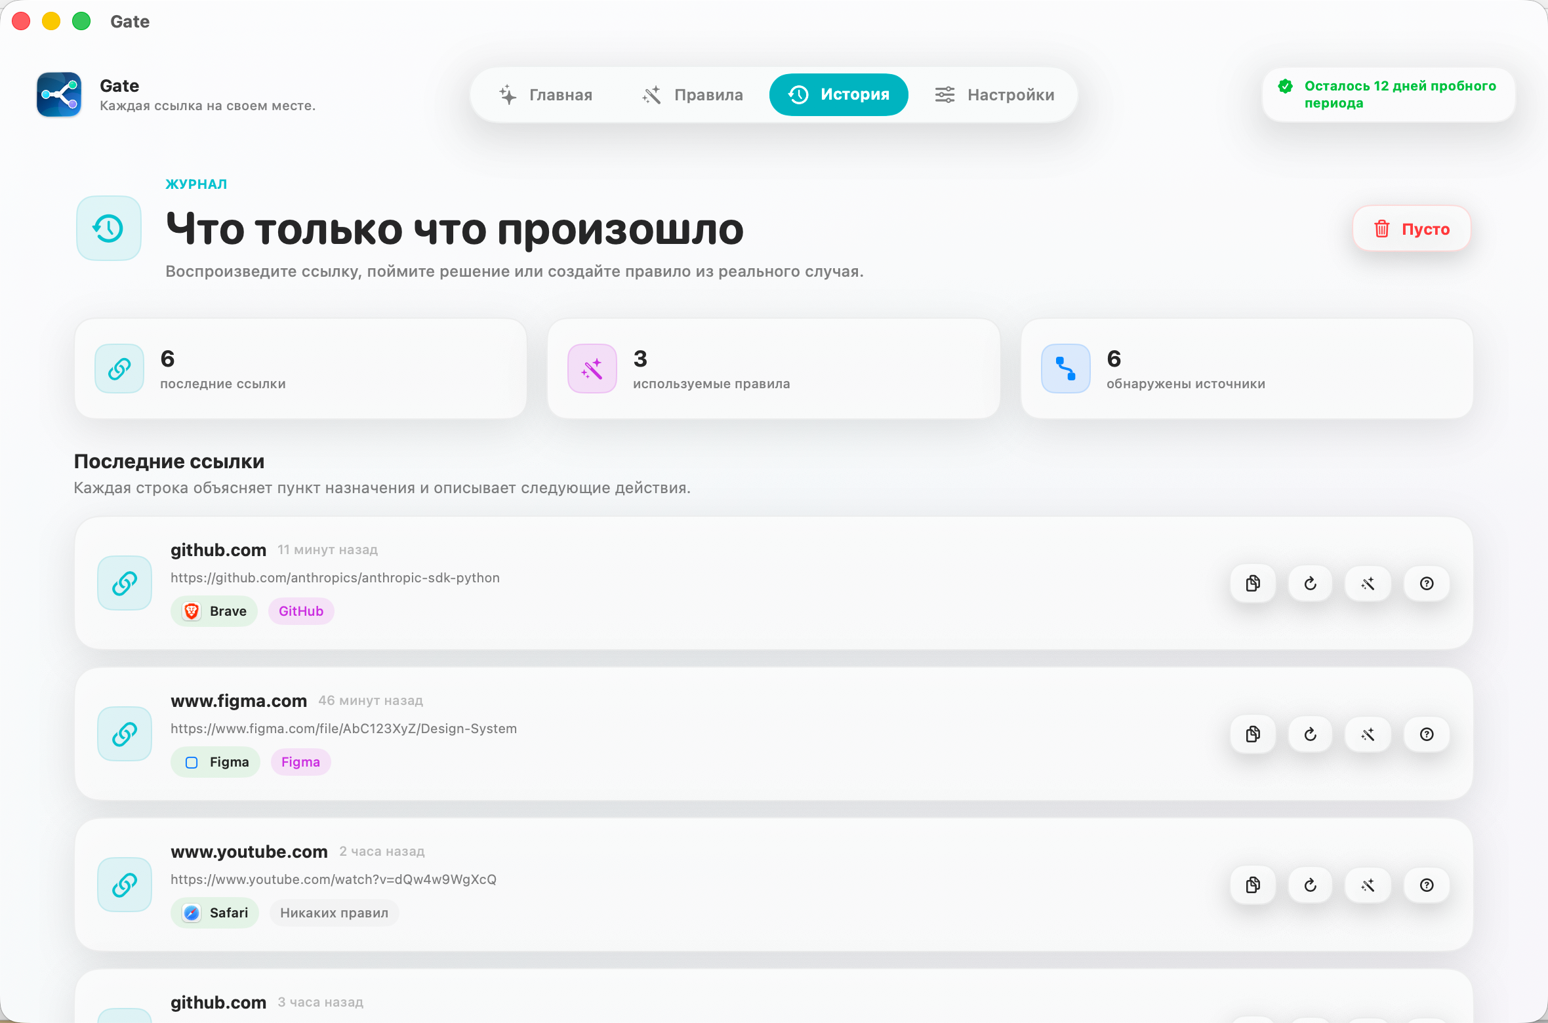Open the Настройки tab
The height and width of the screenshot is (1023, 1548).
994,95
